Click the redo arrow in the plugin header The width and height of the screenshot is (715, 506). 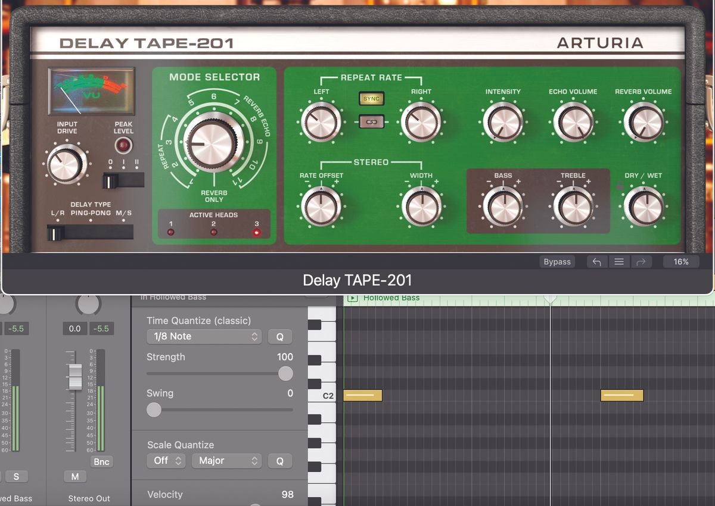click(x=642, y=261)
